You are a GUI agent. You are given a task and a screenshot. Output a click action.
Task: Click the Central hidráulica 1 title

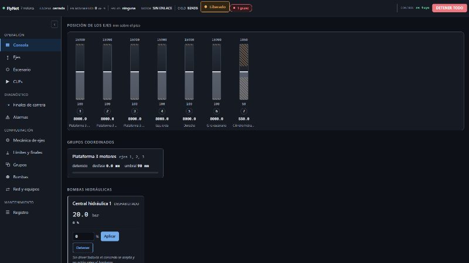point(92,203)
